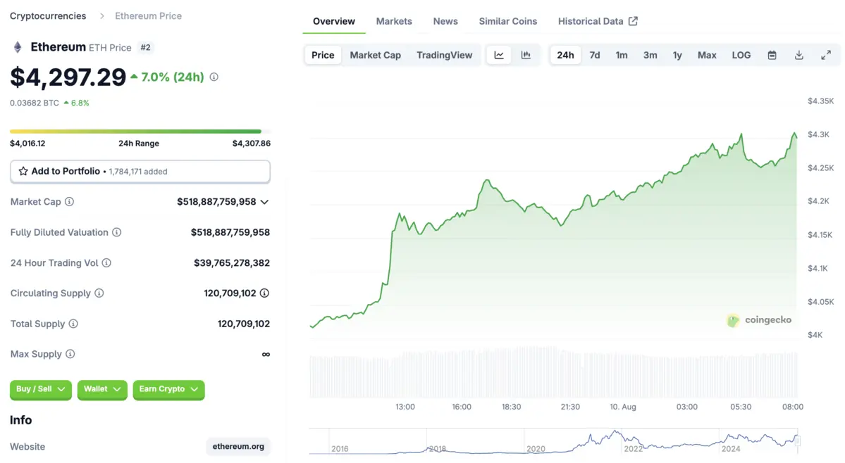Download chart data icon
Image resolution: width=845 pixels, height=463 pixels.
pyautogui.click(x=798, y=55)
